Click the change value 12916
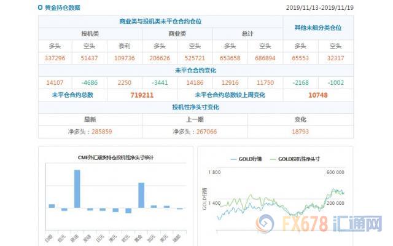 (x=230, y=82)
